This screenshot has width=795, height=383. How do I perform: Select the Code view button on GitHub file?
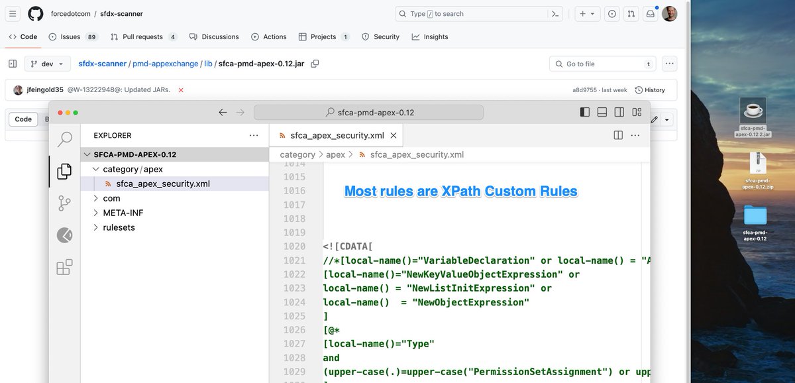(23, 119)
